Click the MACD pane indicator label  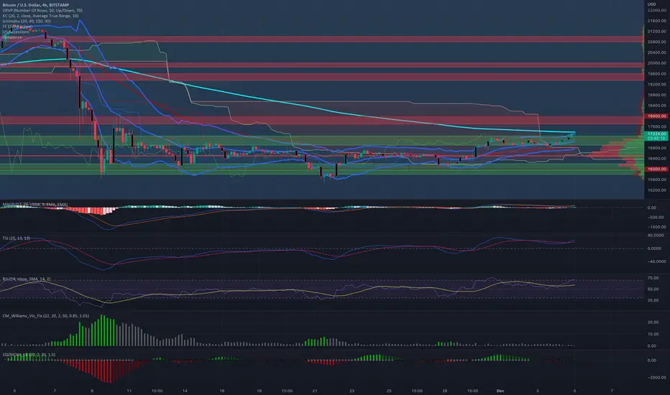point(35,205)
